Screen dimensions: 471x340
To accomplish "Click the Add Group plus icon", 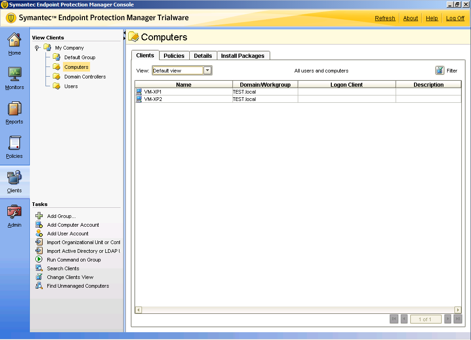I will point(39,216).
